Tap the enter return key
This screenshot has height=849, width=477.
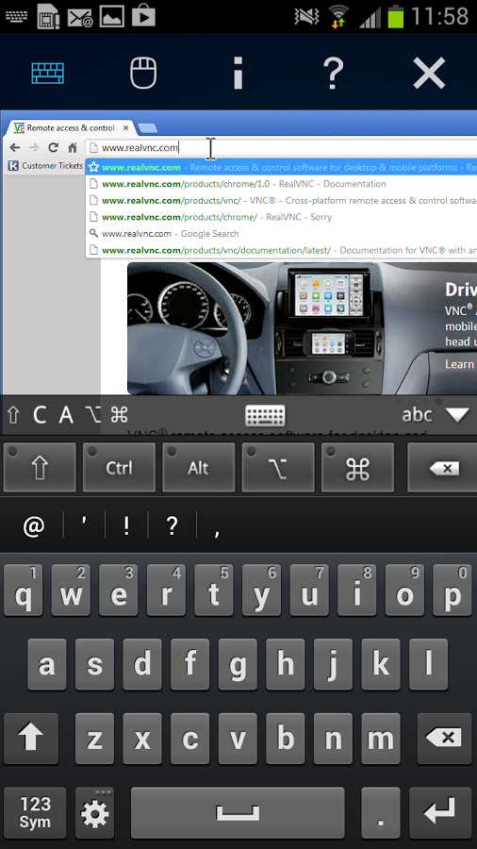click(441, 813)
